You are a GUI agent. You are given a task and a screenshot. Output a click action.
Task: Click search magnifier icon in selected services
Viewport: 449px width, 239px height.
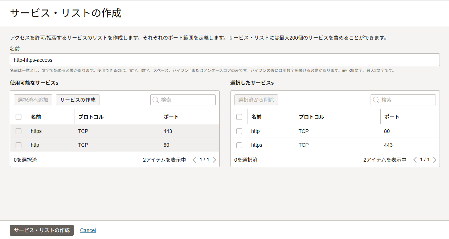point(376,100)
